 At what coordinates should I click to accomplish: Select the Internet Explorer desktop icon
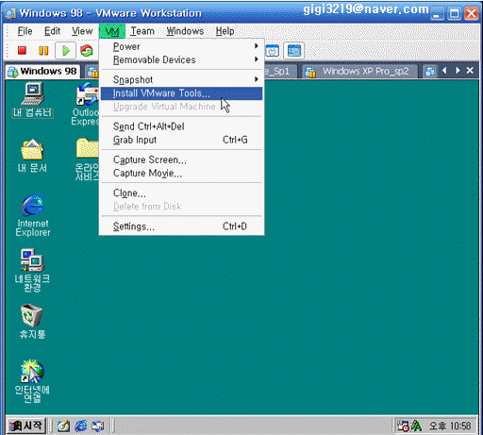(x=33, y=215)
